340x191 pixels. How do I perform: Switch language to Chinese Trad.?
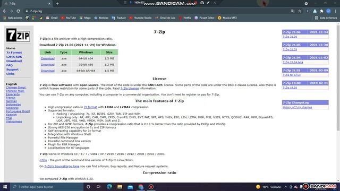15,91
